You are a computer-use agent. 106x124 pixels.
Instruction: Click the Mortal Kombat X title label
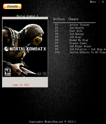pyautogui.click(x=27, y=16)
